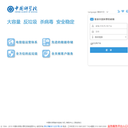Expand the 自动选择 dropdown arrow
This screenshot has width=128, height=128.
coord(126,37)
